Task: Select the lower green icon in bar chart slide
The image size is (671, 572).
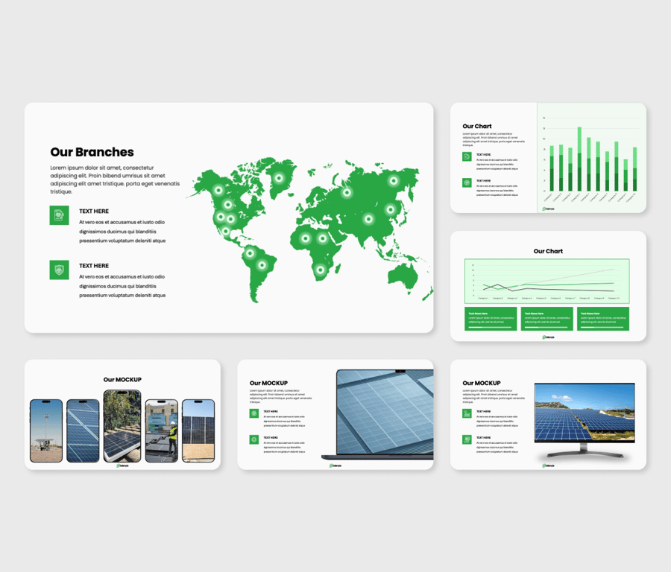Action: coord(467,182)
